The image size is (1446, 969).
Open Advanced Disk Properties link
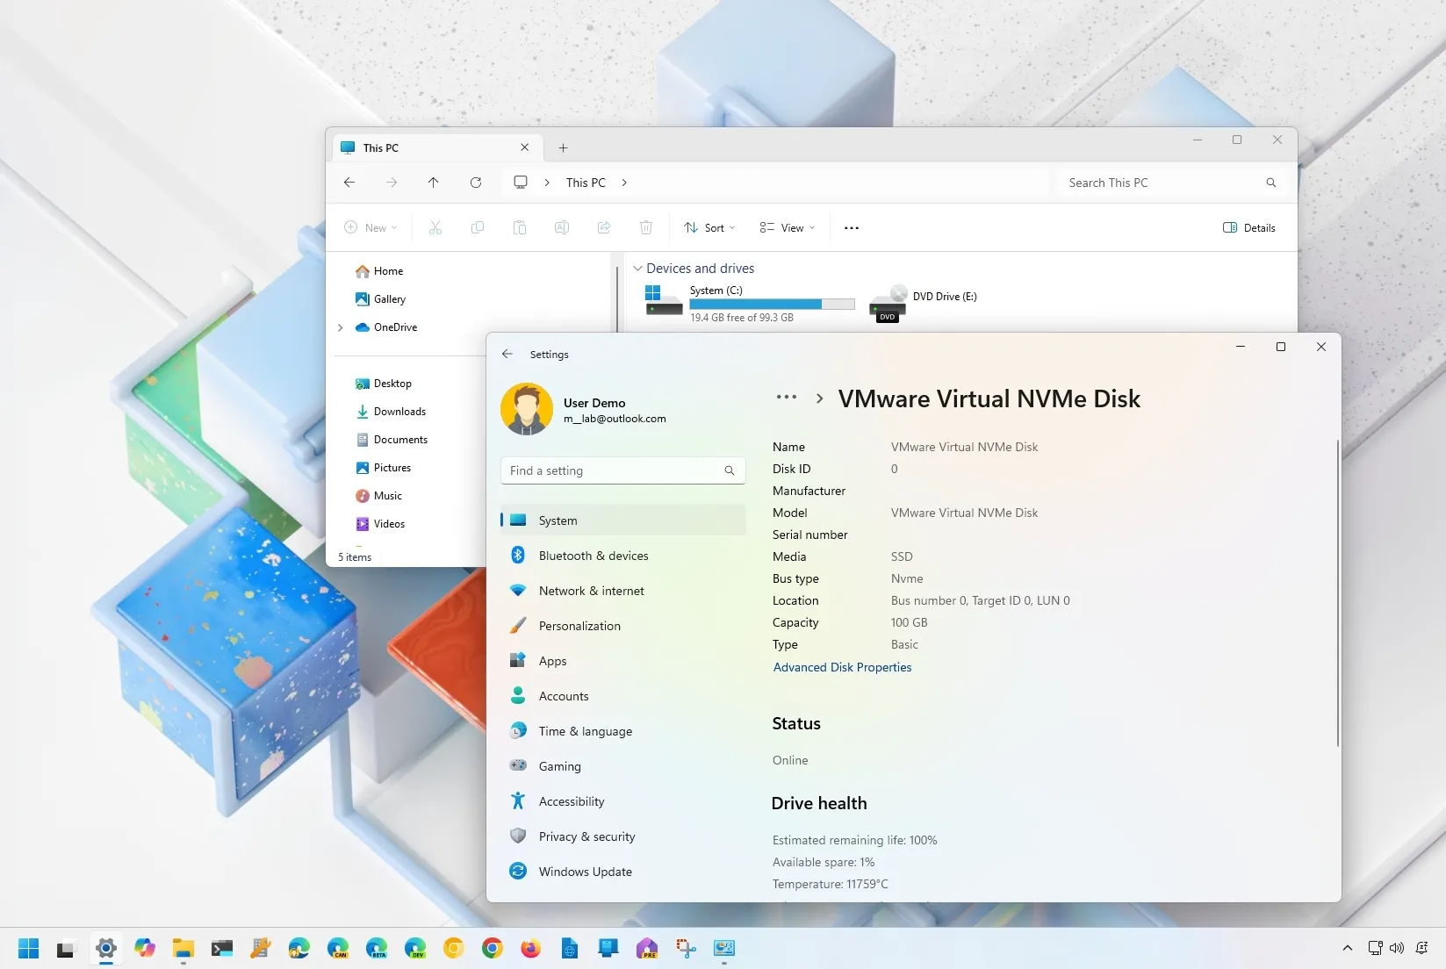(x=842, y=667)
